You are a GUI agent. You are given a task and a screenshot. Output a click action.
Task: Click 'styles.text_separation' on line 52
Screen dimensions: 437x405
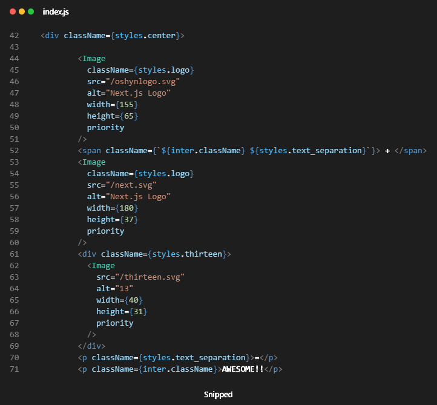(310, 151)
